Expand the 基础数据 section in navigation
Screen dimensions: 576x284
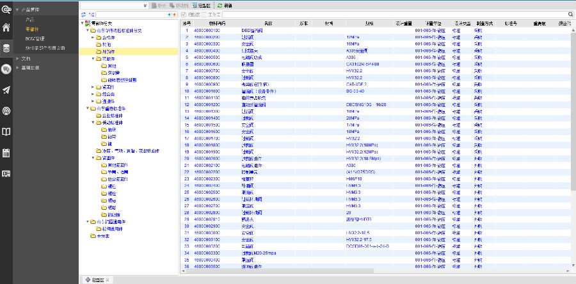coord(17,67)
